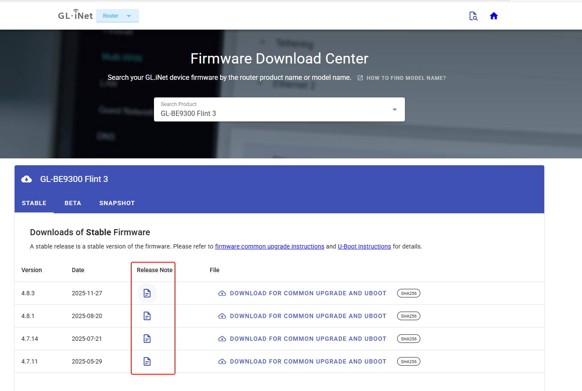The width and height of the screenshot is (582, 391).
Task: Open release note for version 4.8.1
Action: click(x=147, y=316)
